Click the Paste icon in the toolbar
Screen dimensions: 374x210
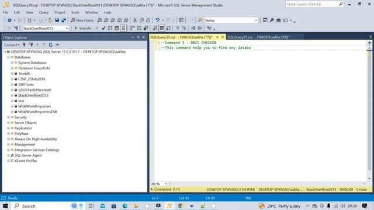click(x=148, y=20)
